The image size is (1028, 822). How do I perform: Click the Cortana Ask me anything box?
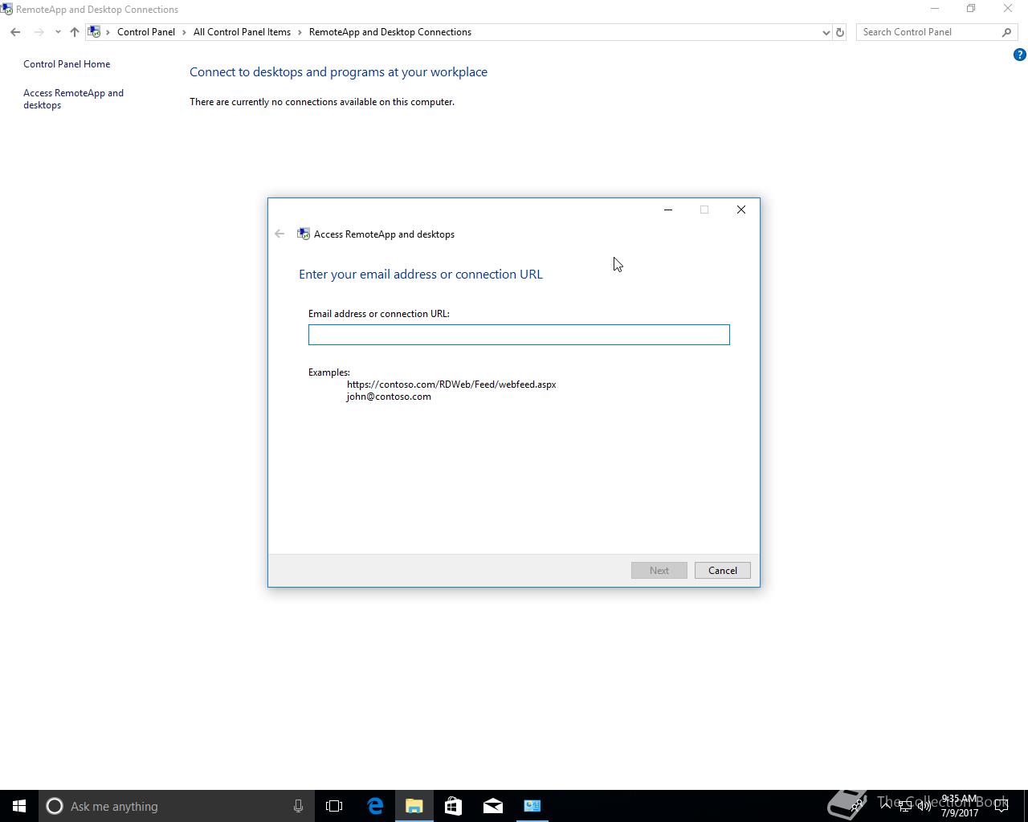176,806
